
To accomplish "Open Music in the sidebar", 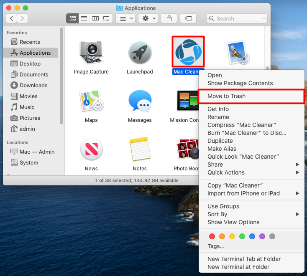I will point(31,107).
